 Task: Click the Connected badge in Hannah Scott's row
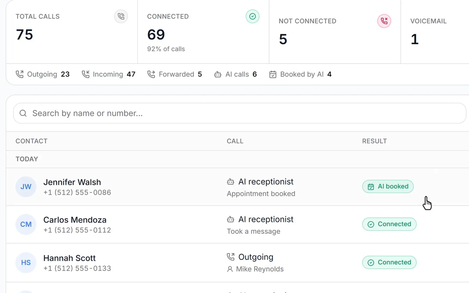point(389,262)
